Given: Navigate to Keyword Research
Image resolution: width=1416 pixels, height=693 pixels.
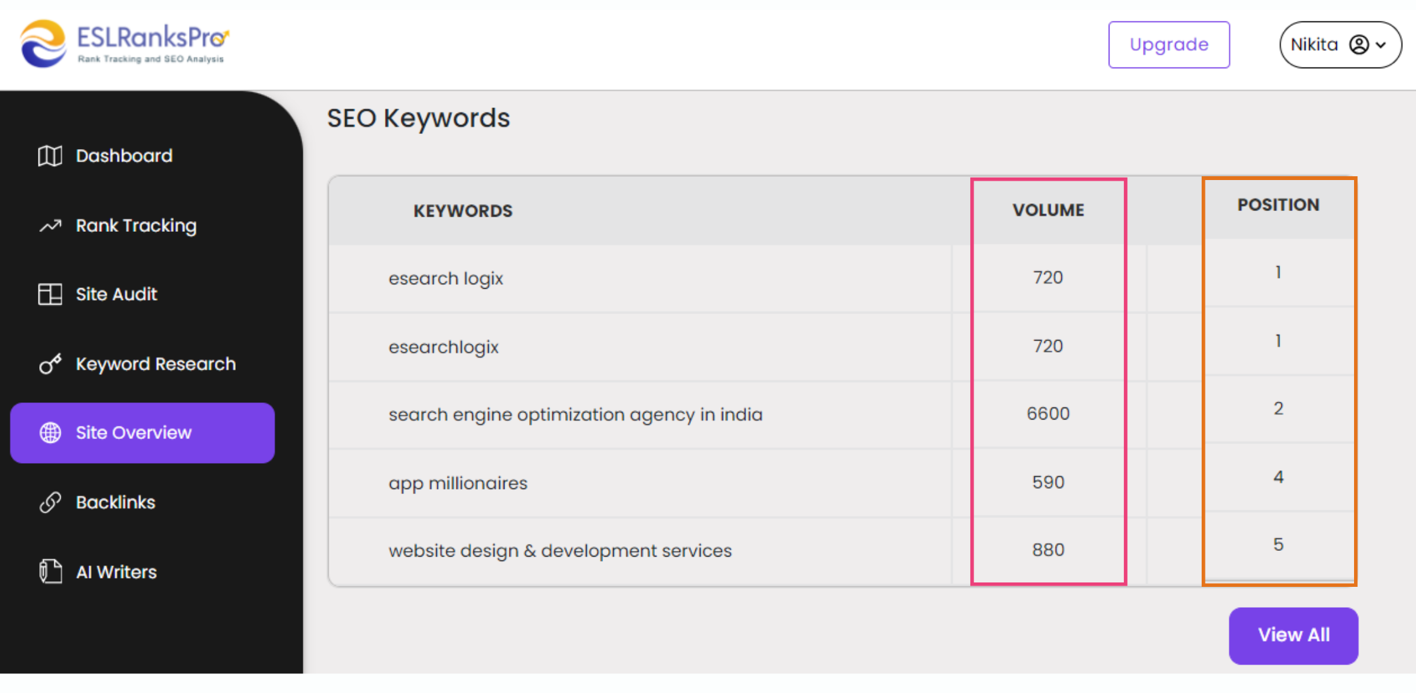Looking at the screenshot, I should click(156, 364).
